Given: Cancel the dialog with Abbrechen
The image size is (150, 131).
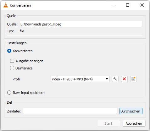Looking at the screenshot, I should (x=134, y=123).
